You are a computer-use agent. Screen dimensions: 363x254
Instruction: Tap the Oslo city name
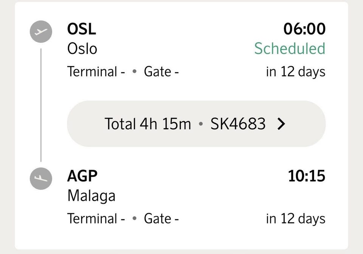click(82, 49)
